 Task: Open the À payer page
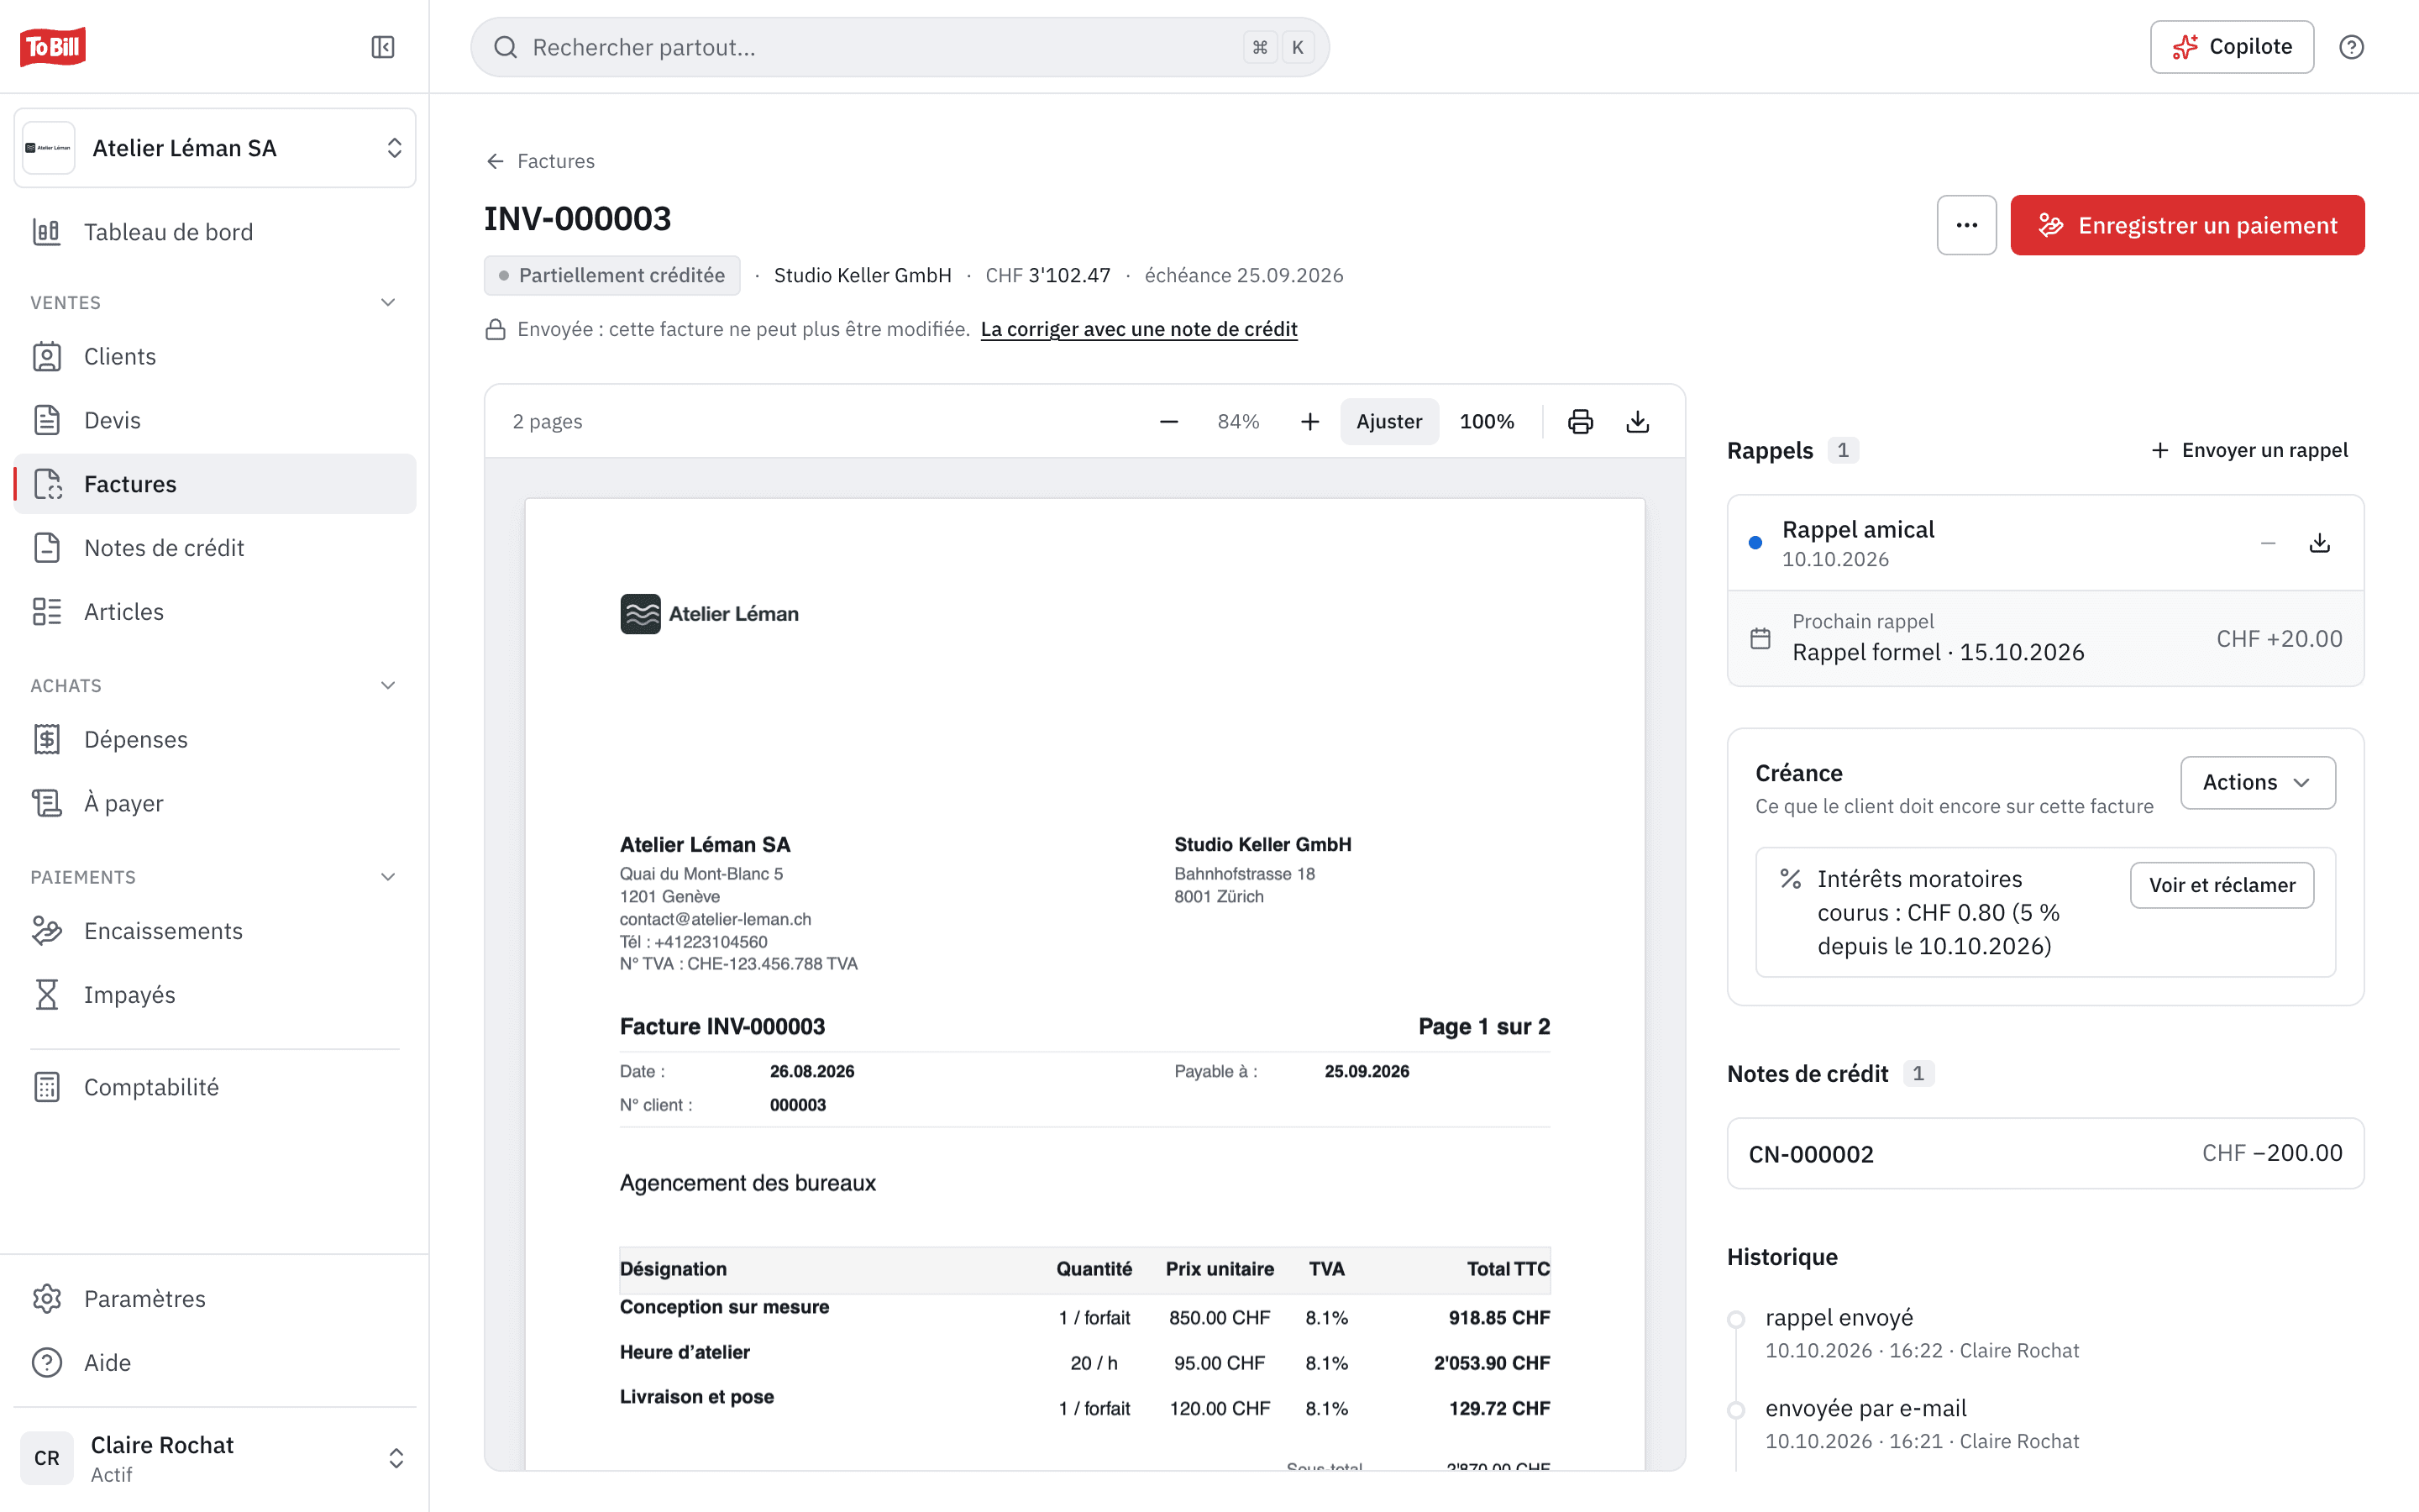pos(215,803)
